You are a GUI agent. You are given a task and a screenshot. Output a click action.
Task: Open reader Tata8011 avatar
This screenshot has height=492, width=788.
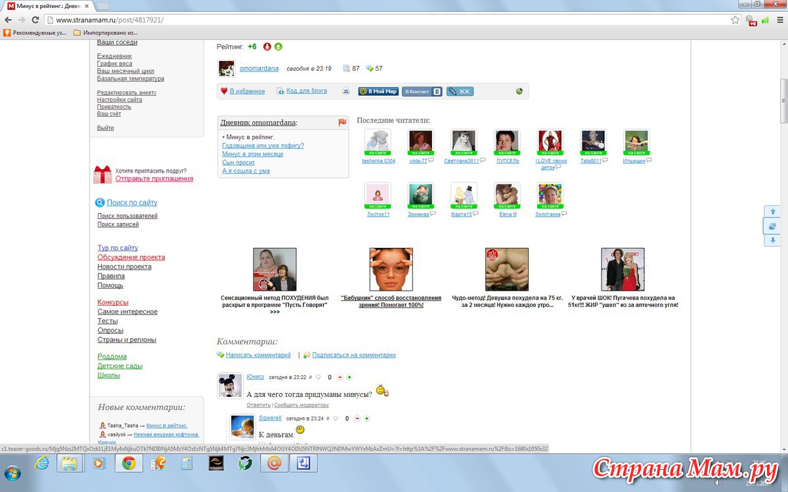pos(593,142)
